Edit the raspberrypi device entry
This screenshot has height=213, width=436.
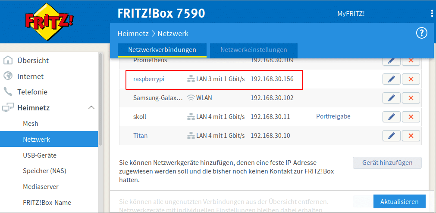tap(391, 79)
